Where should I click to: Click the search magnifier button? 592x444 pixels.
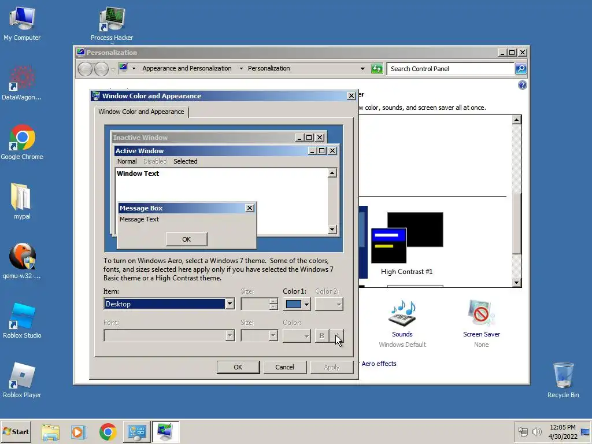coord(521,69)
